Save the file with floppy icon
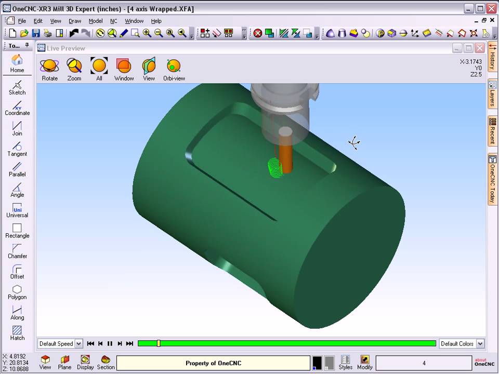499x374 pixels. [36, 33]
